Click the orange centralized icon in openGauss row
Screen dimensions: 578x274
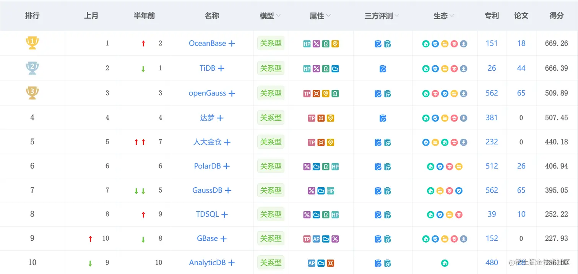pos(316,94)
